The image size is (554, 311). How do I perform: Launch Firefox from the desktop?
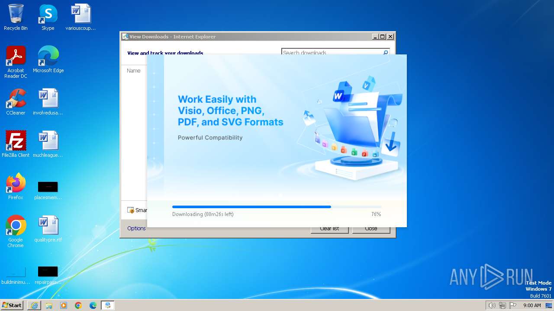[x=16, y=187]
